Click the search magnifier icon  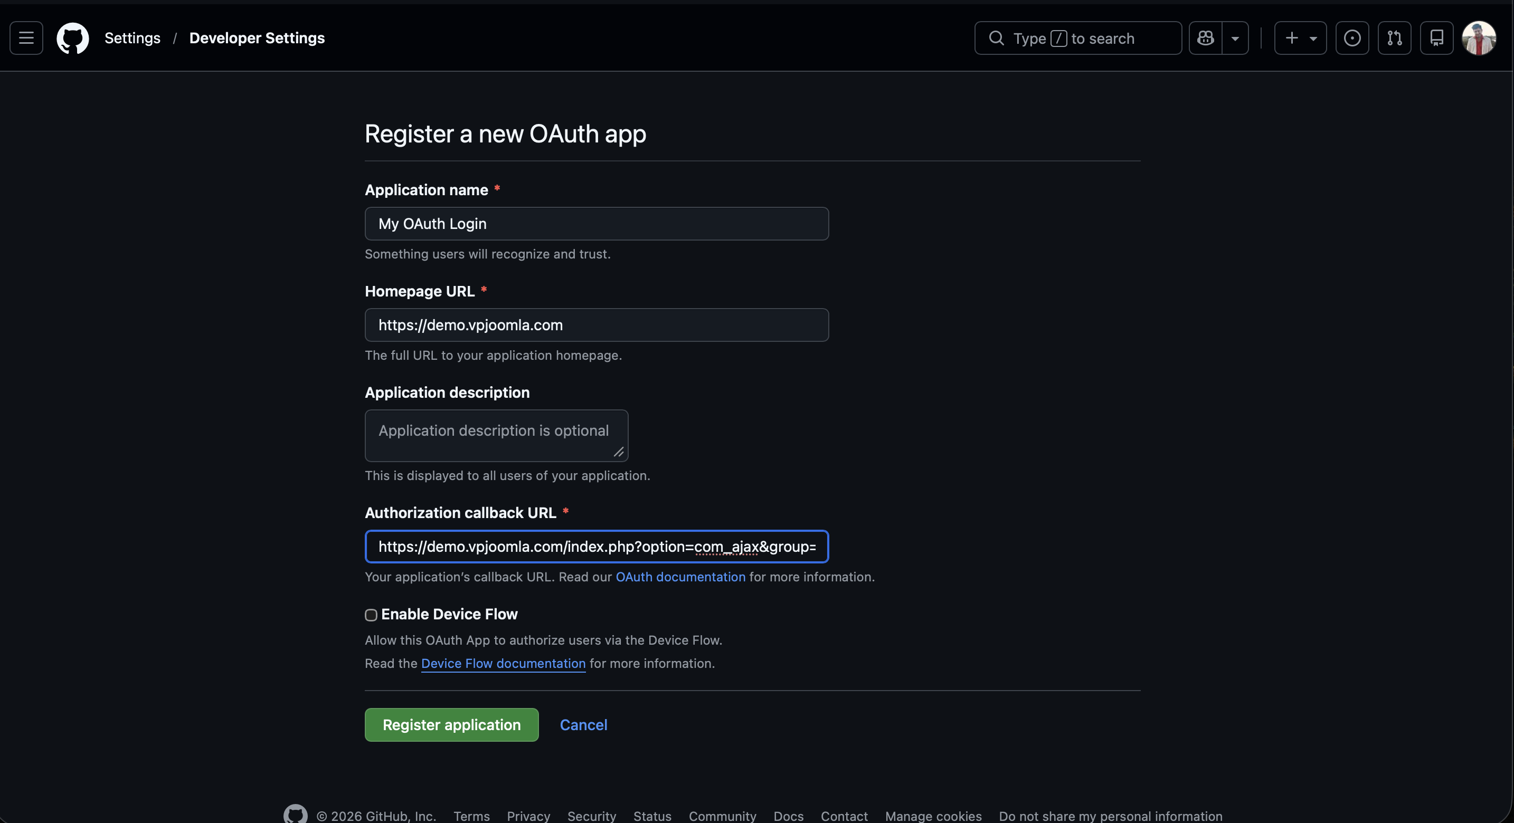996,38
